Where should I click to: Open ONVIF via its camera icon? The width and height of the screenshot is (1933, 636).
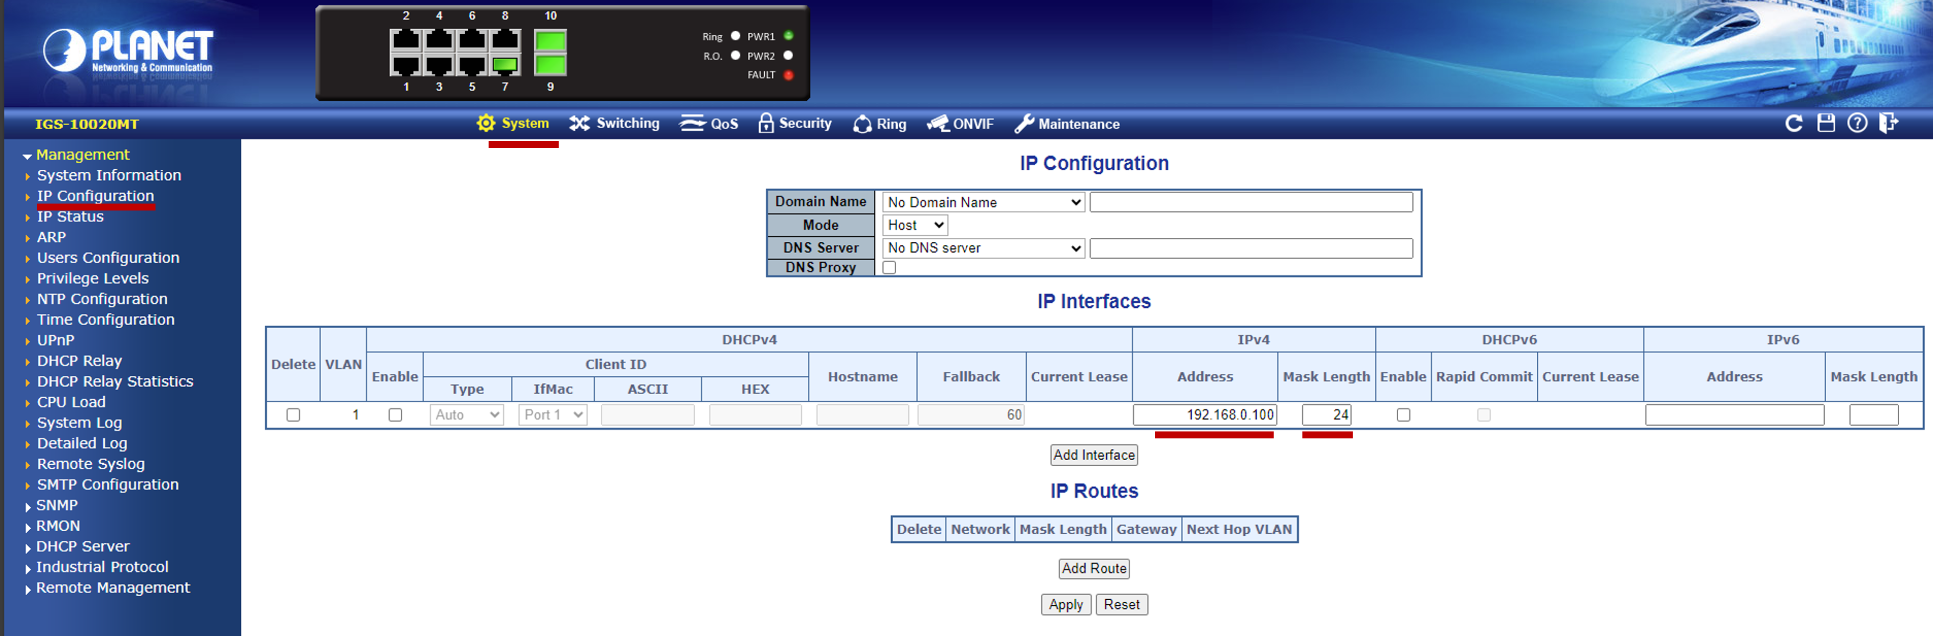[x=938, y=124]
